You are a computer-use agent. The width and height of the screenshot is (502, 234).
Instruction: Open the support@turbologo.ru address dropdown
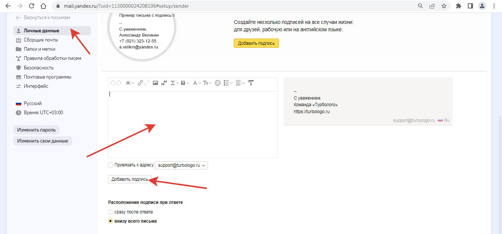pos(182,165)
